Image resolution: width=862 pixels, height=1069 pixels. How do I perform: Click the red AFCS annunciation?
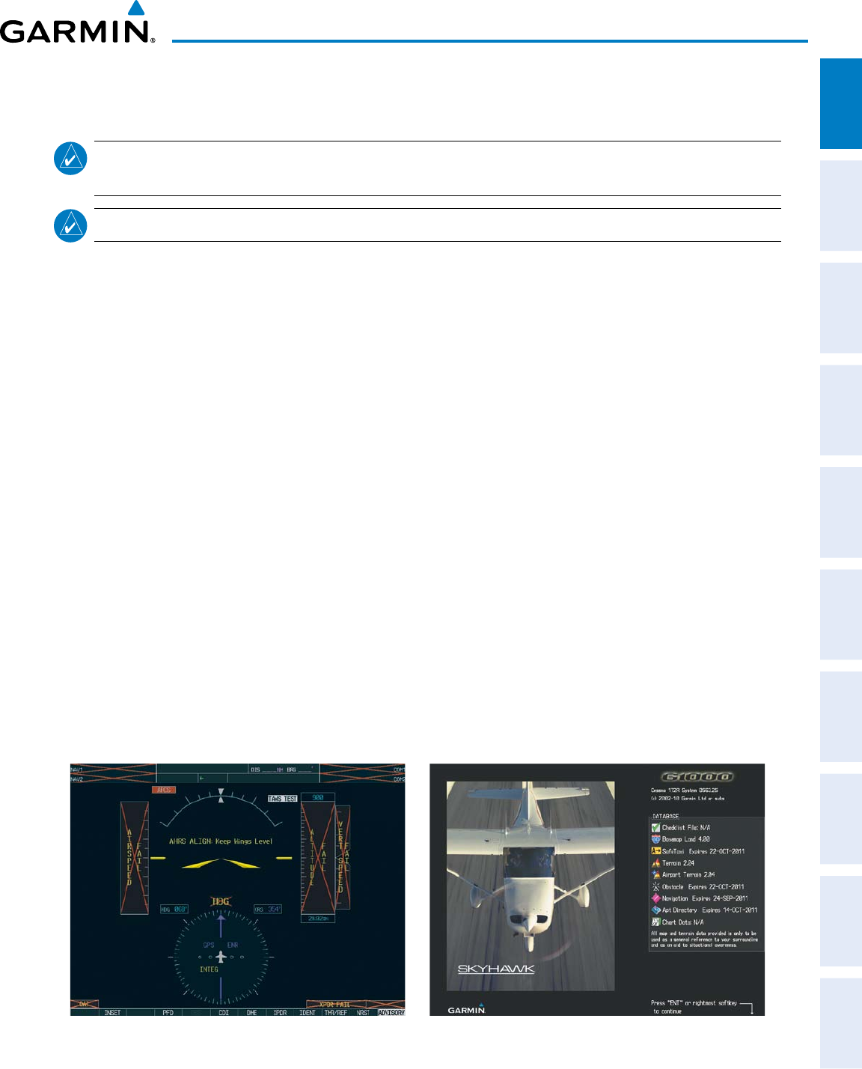click(x=164, y=790)
